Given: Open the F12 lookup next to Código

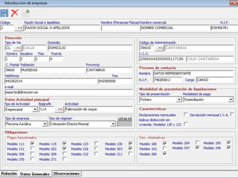Looking at the screenshot, I should (x=19, y=28).
